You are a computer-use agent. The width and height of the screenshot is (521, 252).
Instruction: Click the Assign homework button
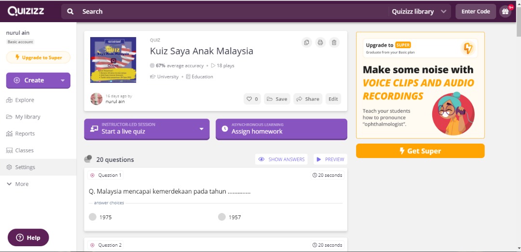(x=281, y=129)
